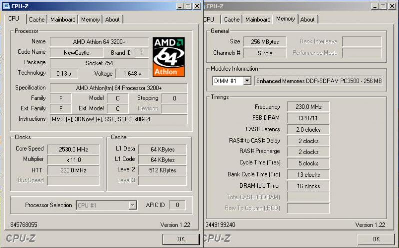Expand Processor Selection CPU #1 dropdown

[132, 205]
